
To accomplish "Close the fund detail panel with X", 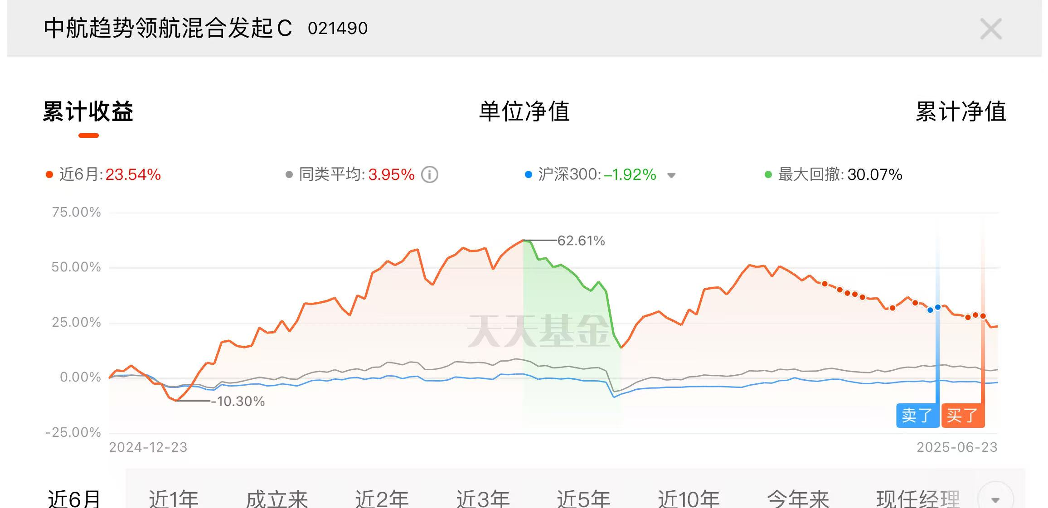I will (990, 29).
